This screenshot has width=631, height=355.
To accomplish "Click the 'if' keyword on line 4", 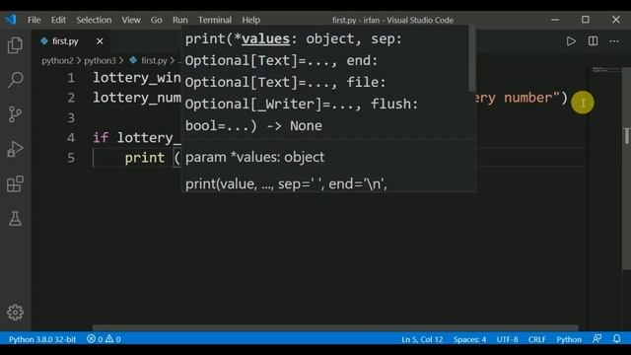I will [x=101, y=138].
